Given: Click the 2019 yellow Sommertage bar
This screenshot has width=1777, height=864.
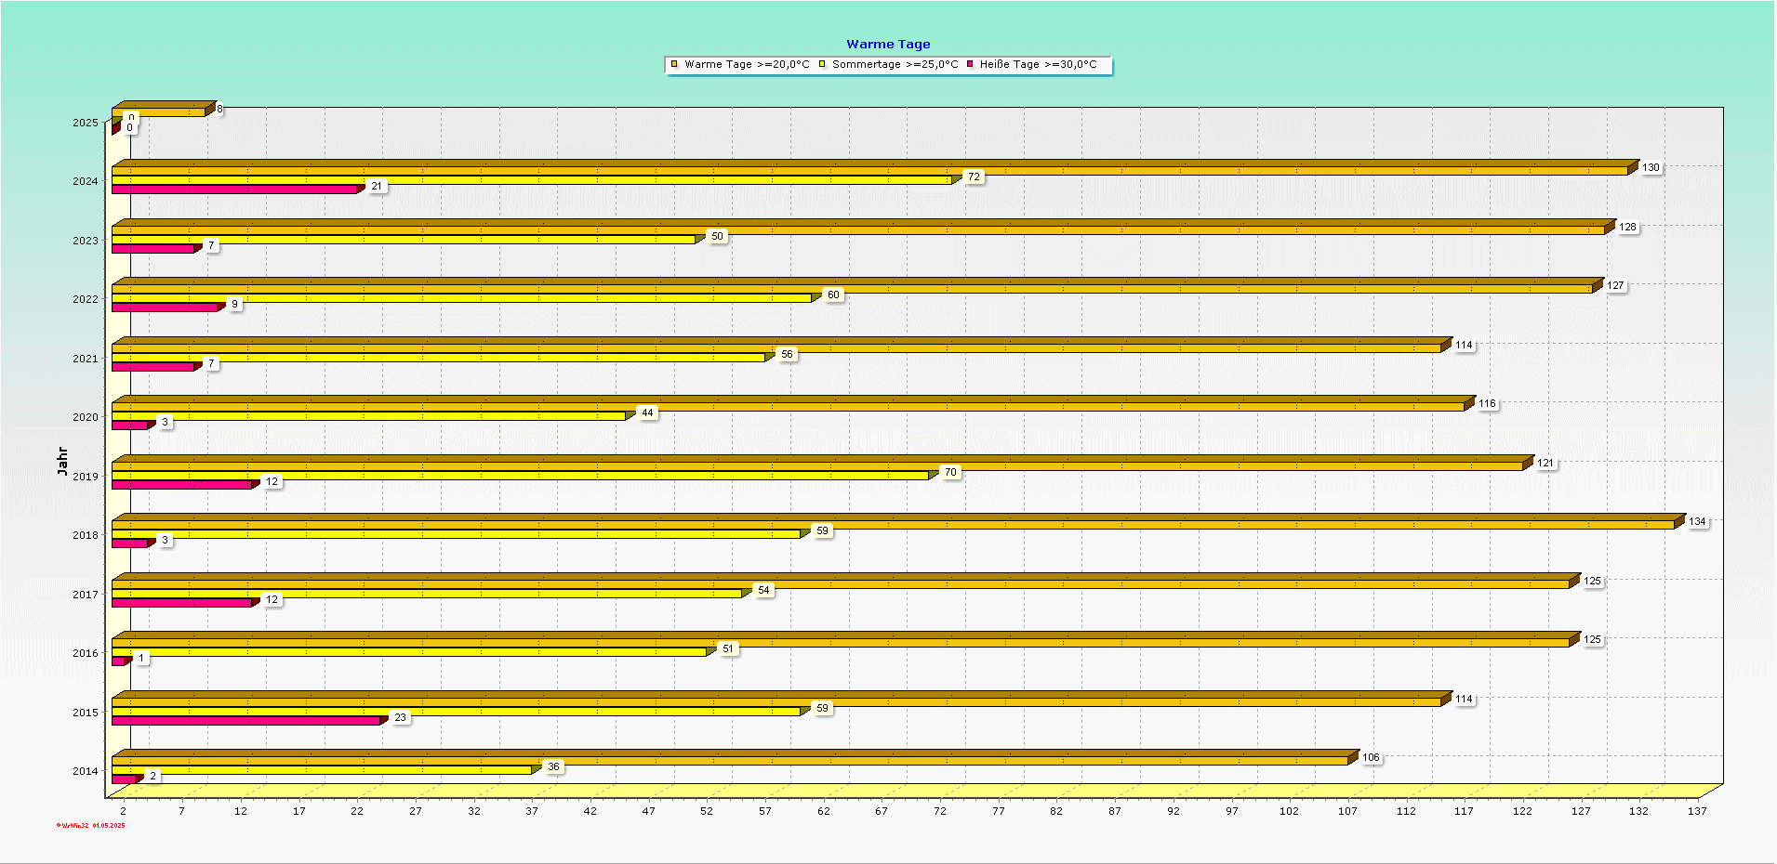Looking at the screenshot, I should coord(525,475).
